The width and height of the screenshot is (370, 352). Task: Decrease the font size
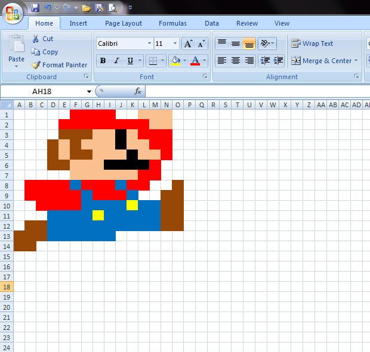click(202, 43)
